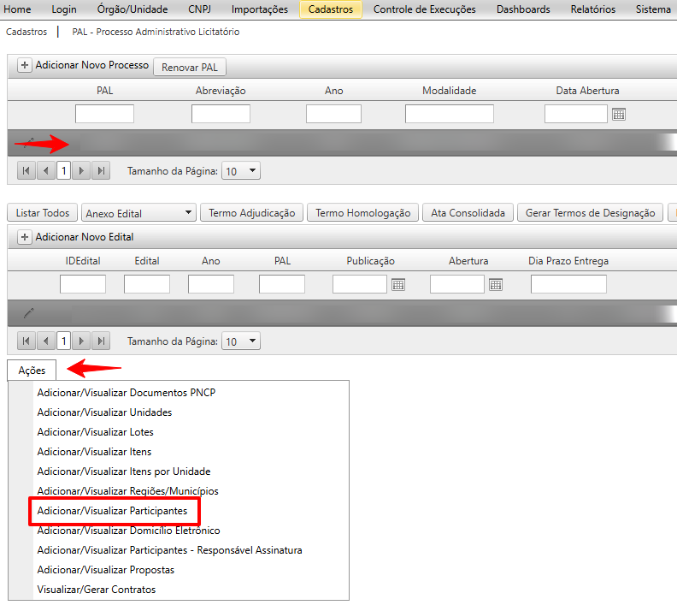677x605 pixels.
Task: Go to next page in the PAL grid pager
Action: pos(82,171)
